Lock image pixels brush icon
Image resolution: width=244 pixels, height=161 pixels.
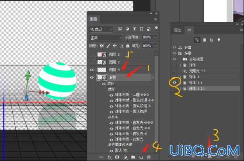pos(108,46)
